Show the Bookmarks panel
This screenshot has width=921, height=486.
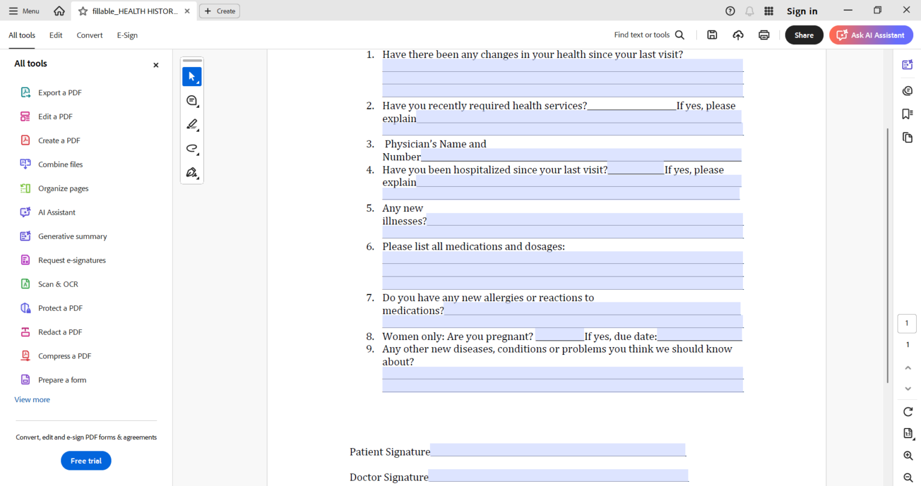(907, 114)
